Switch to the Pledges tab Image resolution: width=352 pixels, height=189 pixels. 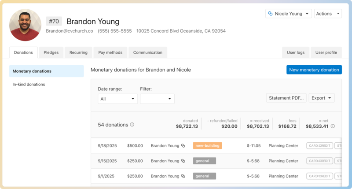[51, 52]
